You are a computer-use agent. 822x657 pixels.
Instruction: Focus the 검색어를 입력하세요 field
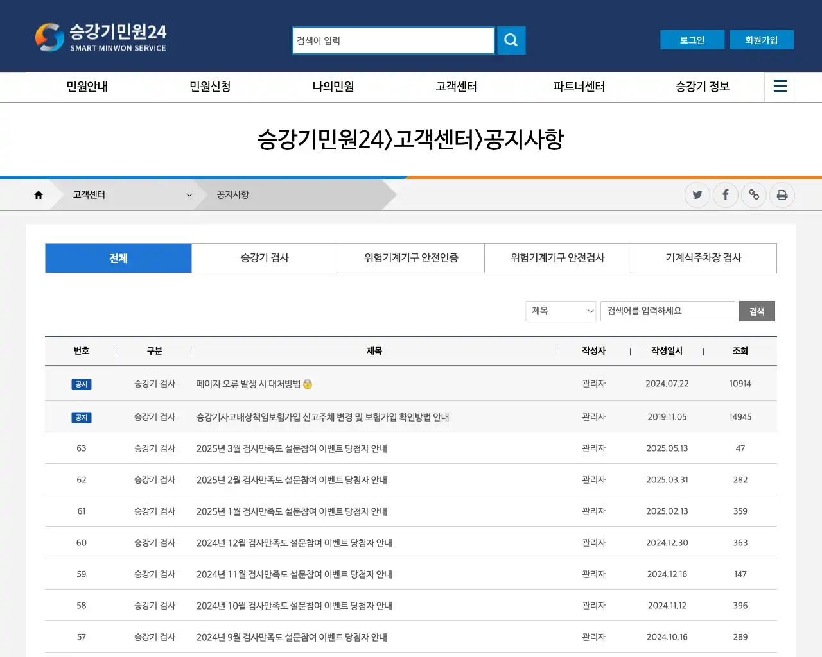pyautogui.click(x=668, y=311)
